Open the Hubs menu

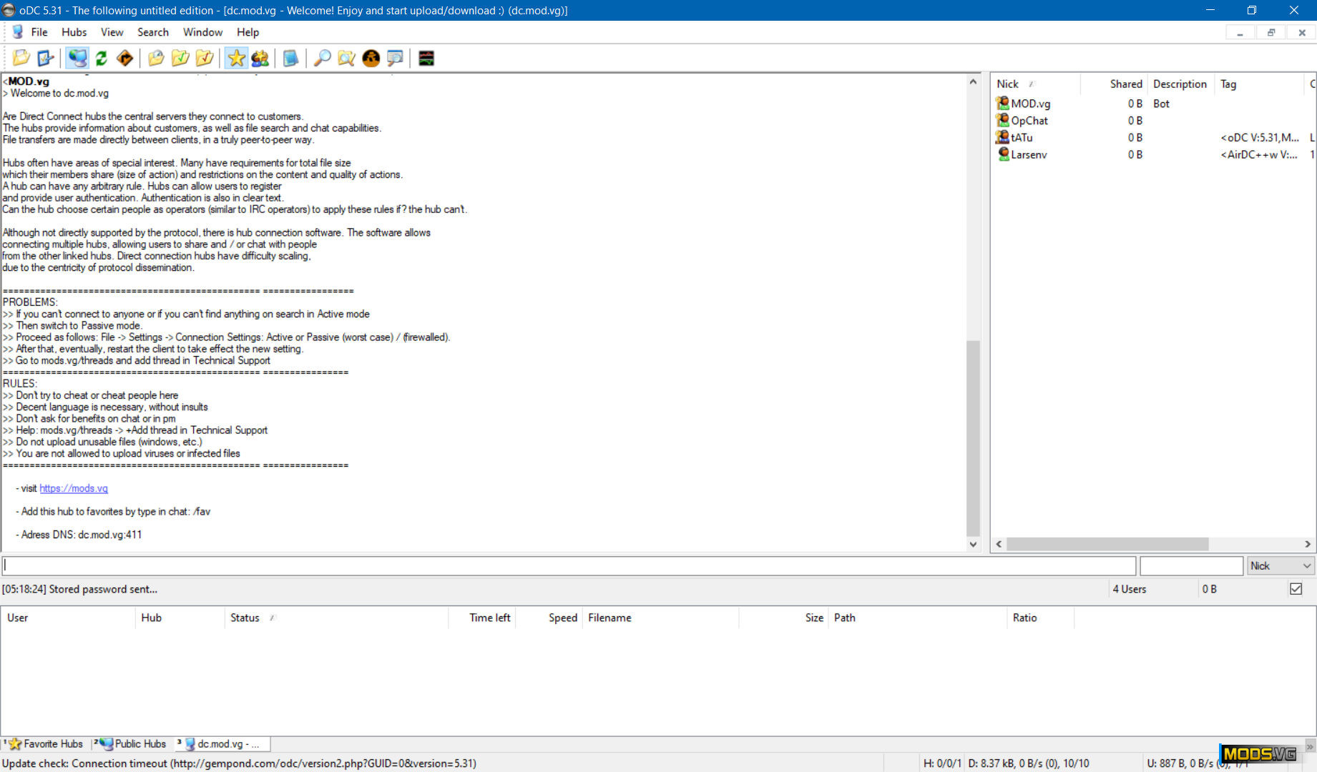pos(74,32)
